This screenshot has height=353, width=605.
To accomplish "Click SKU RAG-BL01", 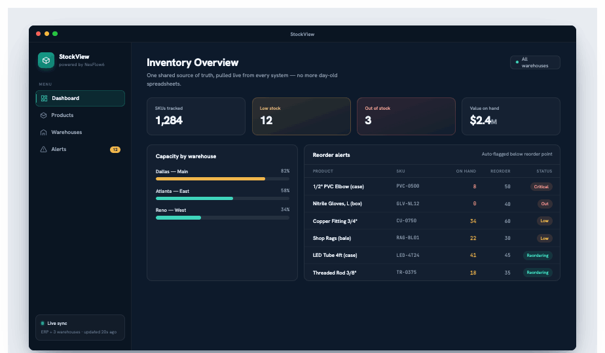I will point(408,238).
